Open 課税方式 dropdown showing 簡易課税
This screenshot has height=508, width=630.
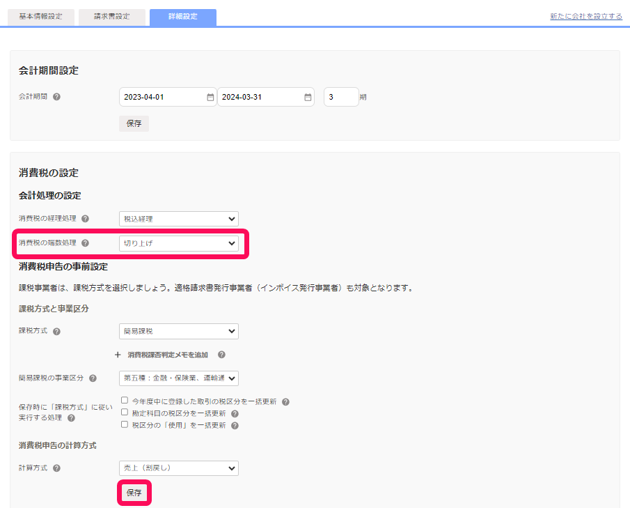(x=179, y=332)
